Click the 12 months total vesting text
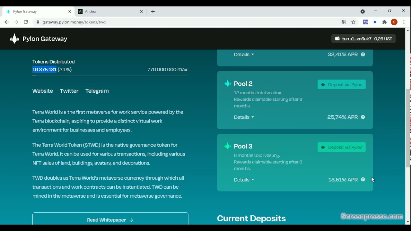This screenshot has width=411, height=231. coord(258,93)
